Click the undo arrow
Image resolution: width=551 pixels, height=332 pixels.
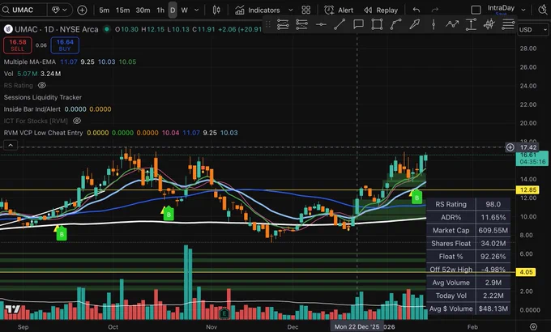click(x=416, y=11)
